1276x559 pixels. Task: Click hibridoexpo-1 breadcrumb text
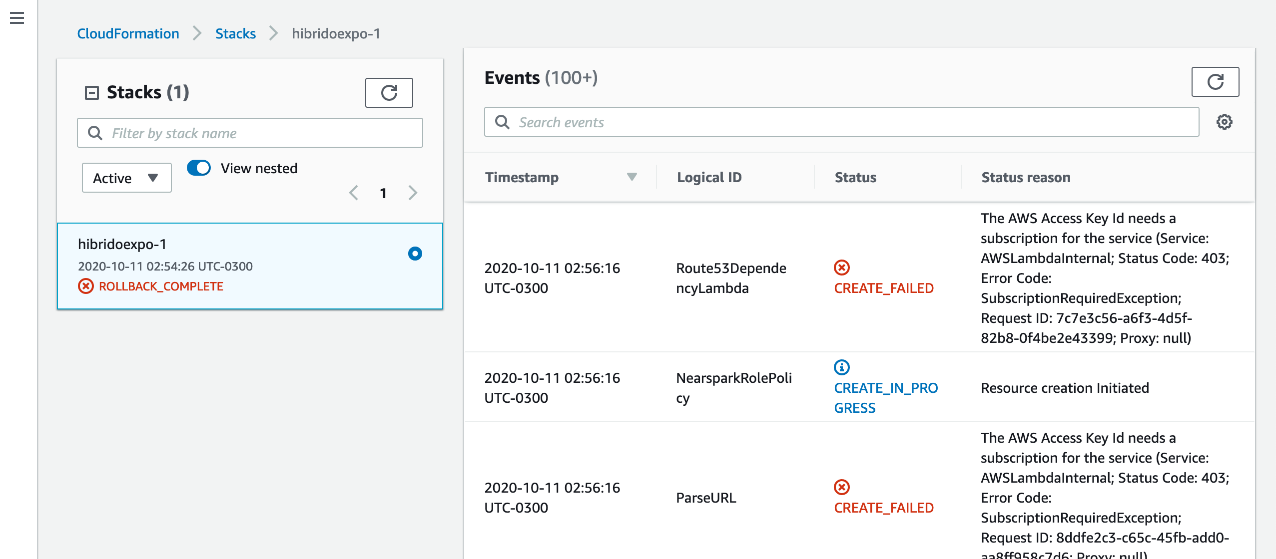pyautogui.click(x=336, y=33)
